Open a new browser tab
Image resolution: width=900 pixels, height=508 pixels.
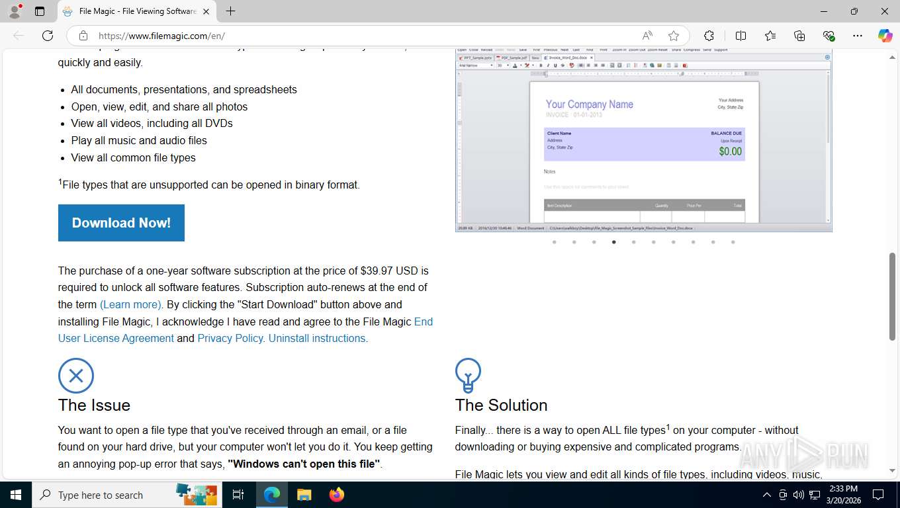point(230,11)
